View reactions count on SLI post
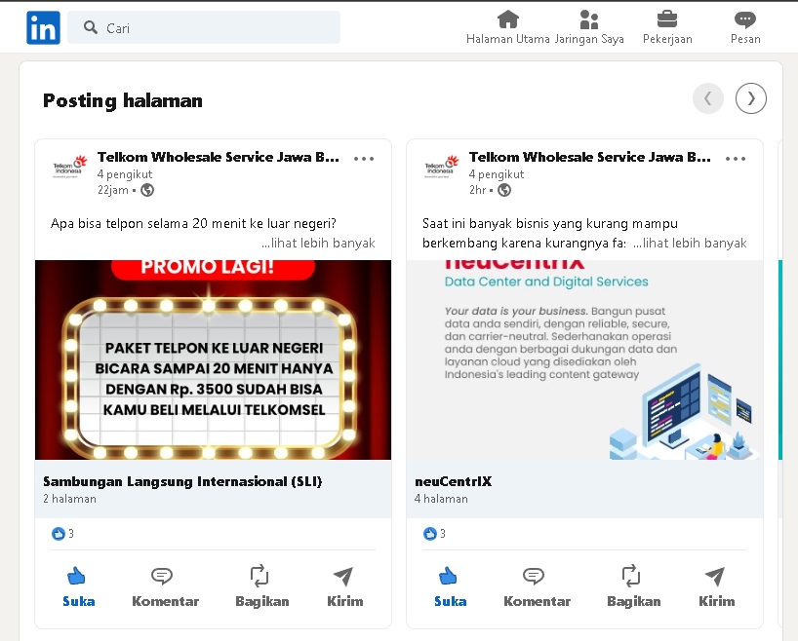Screen dimensions: 798x641 [x=62, y=534]
